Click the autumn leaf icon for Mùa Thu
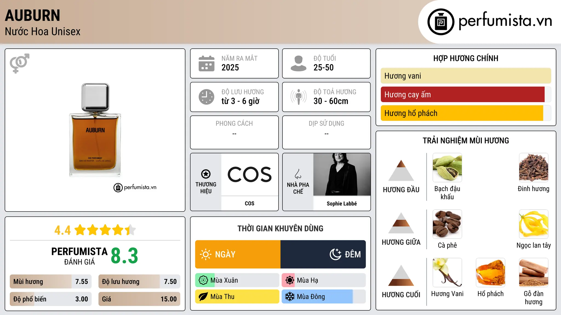 pyautogui.click(x=203, y=297)
